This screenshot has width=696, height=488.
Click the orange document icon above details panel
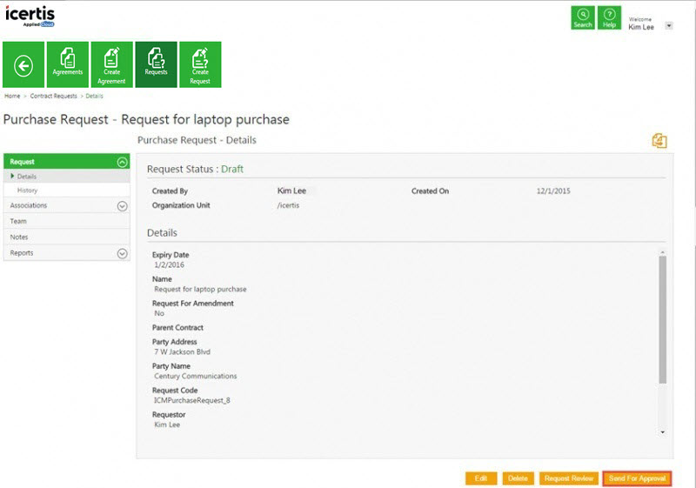point(659,141)
